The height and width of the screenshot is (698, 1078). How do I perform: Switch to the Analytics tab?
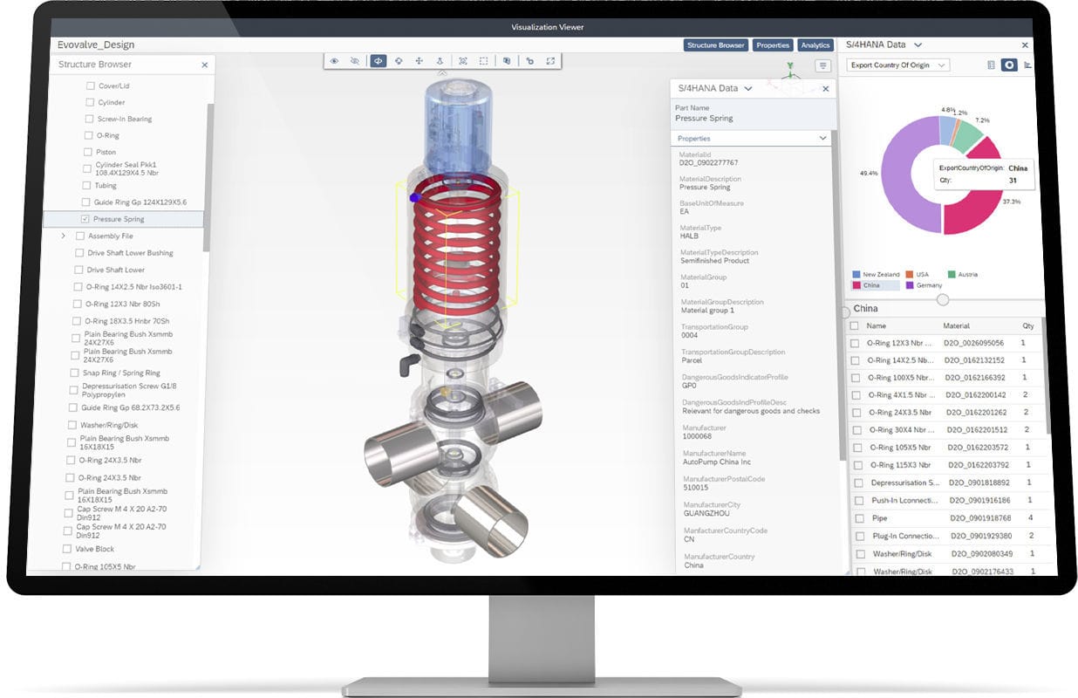[x=815, y=44]
